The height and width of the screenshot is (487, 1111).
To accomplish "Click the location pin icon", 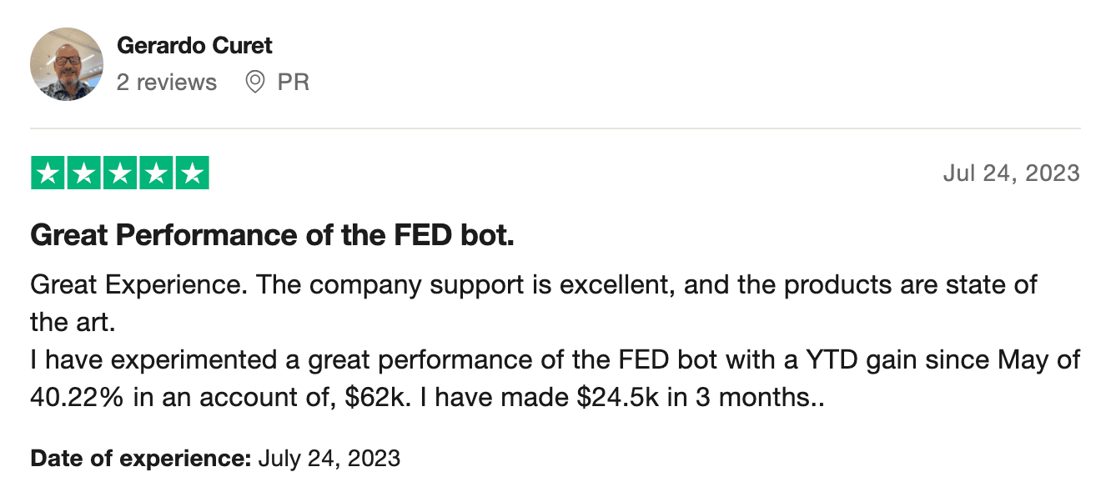I will click(x=255, y=82).
